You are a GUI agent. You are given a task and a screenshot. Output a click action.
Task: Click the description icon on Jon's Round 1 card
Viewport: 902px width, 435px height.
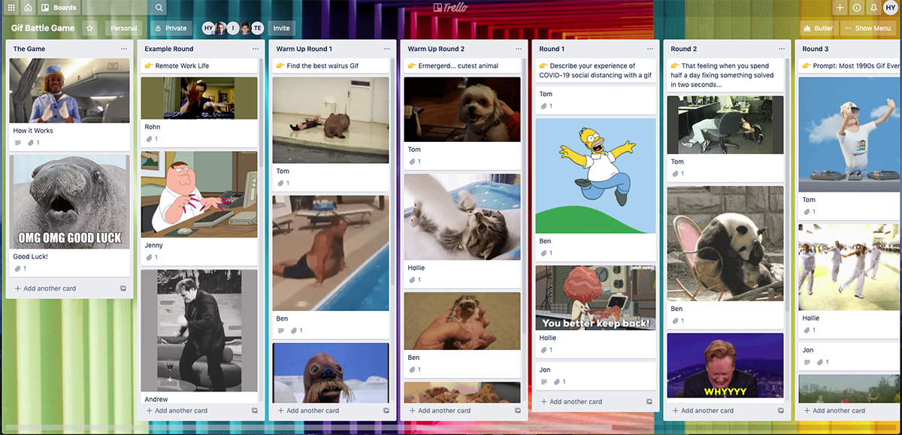[x=544, y=381]
